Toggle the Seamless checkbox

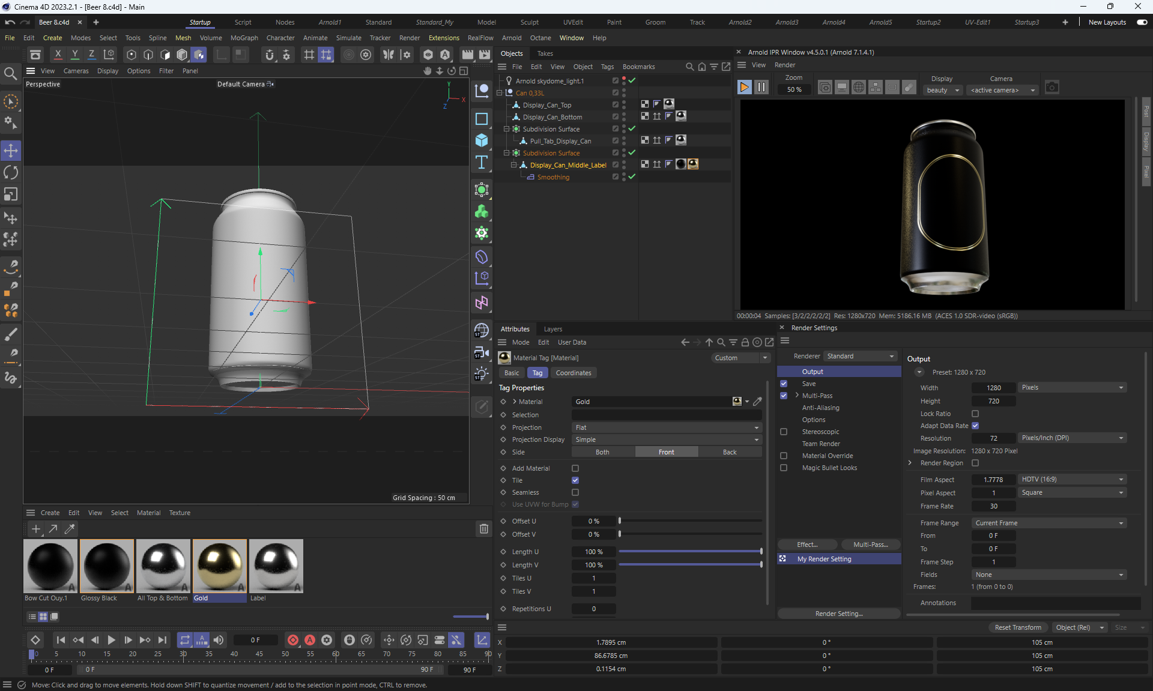[575, 492]
